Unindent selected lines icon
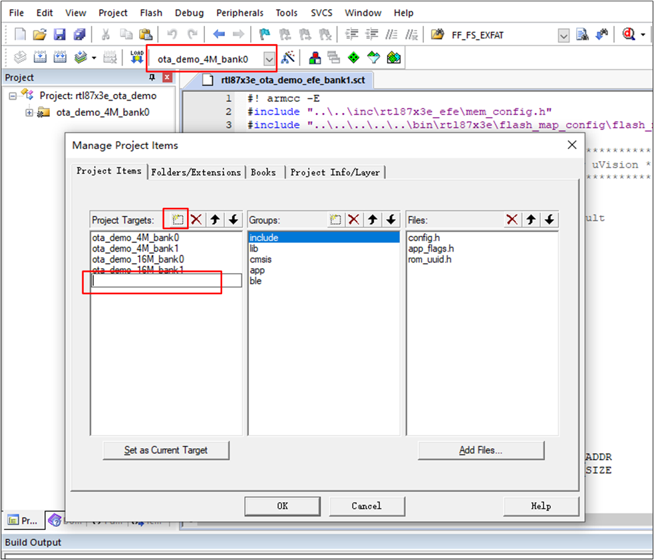The height and width of the screenshot is (560, 654). tap(371, 34)
